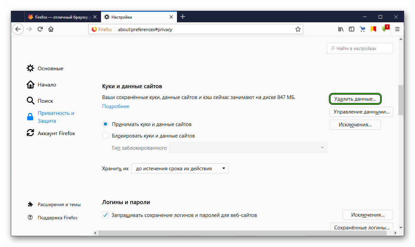Switch to the Firefox — отличный браузер tab

(62, 17)
